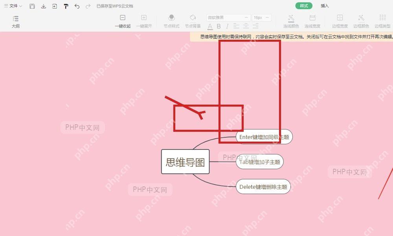Choose font color with the A icon
This screenshot has height=236, width=393.
click(210, 26)
